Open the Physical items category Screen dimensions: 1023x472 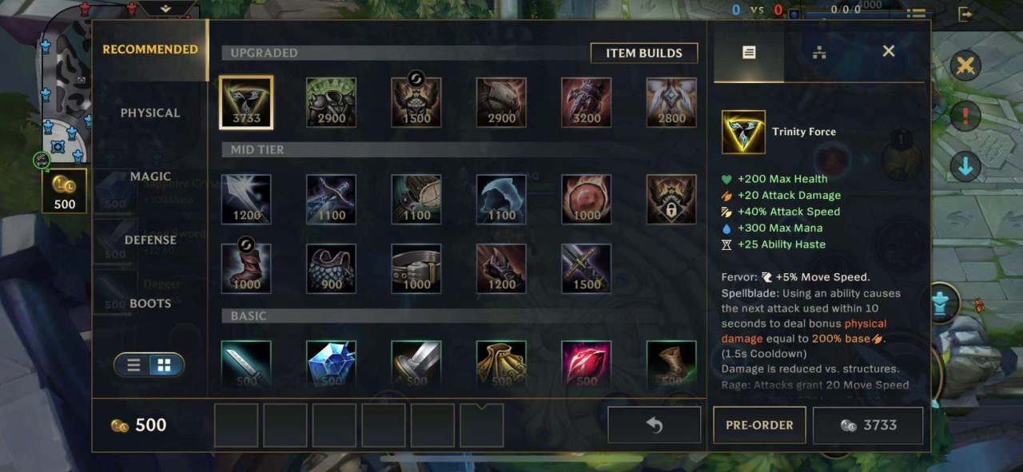[x=150, y=113]
